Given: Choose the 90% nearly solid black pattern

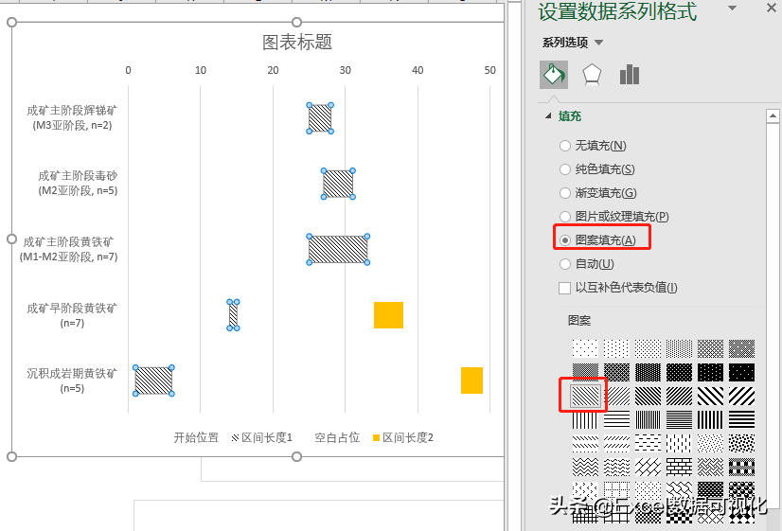Looking at the screenshot, I should click(x=742, y=372).
